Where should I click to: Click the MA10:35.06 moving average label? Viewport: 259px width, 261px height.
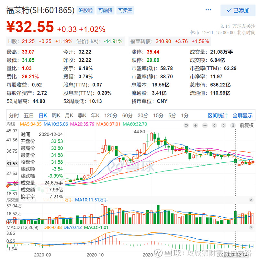(x=56, y=124)
